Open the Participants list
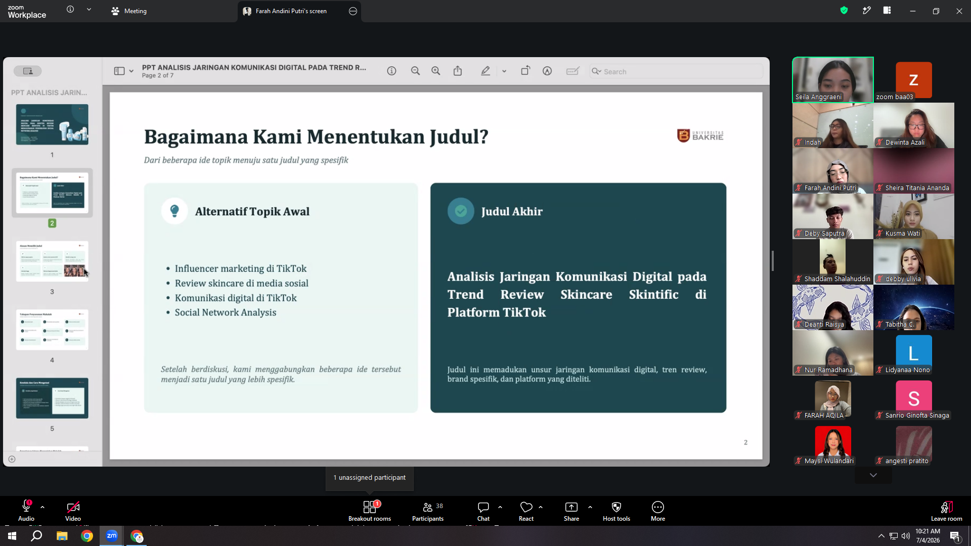Viewport: 971px width, 546px height. tap(428, 511)
